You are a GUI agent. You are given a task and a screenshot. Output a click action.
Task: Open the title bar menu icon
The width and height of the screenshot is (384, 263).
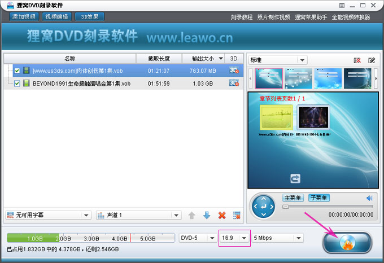point(342,6)
